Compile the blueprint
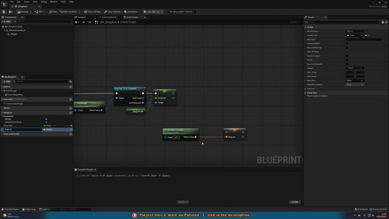Image resolution: width=389 pixels, height=219 pixels. pos(23,12)
